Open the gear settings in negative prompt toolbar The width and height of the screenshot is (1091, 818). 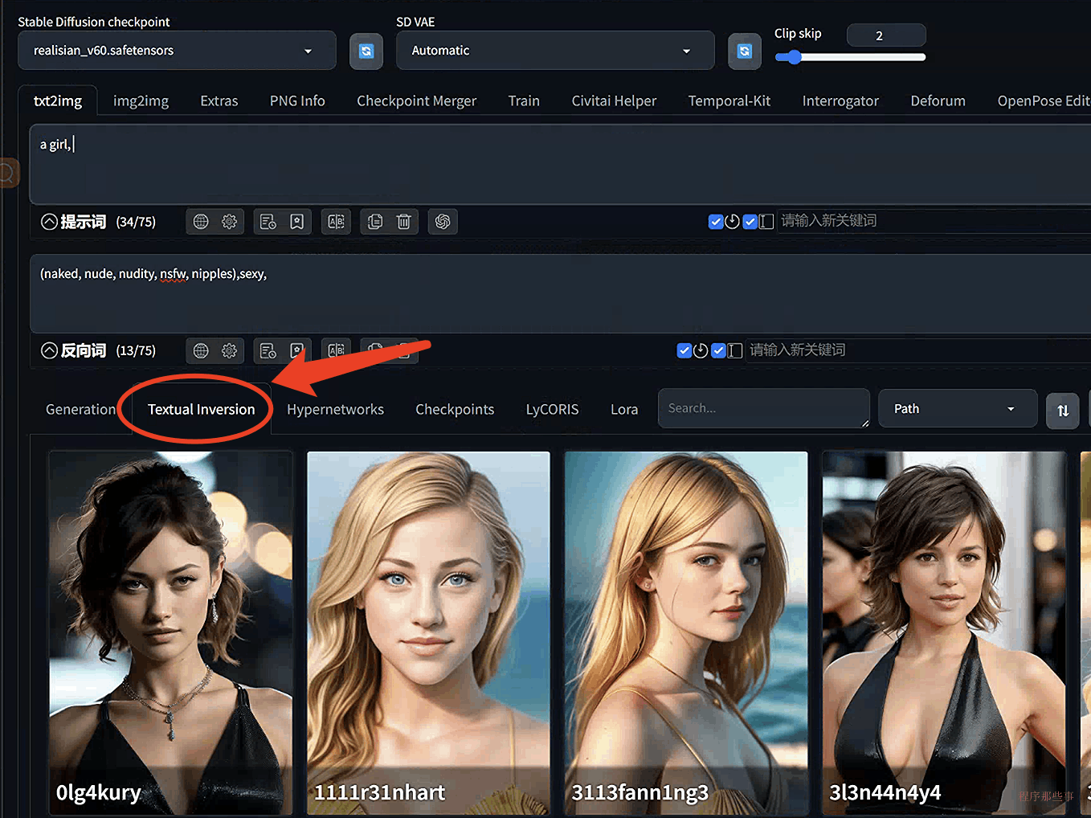click(x=230, y=350)
